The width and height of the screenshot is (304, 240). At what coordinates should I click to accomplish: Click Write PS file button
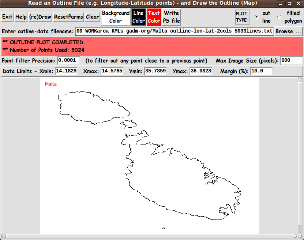point(171,17)
